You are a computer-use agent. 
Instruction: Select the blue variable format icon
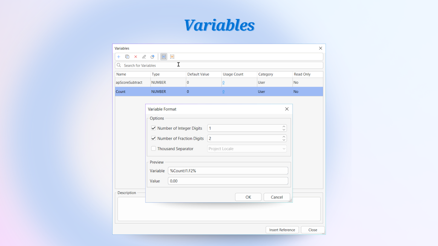163,57
